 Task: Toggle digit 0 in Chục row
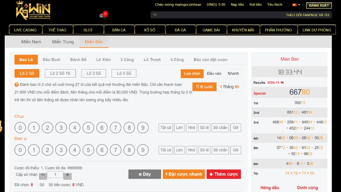click(20, 128)
